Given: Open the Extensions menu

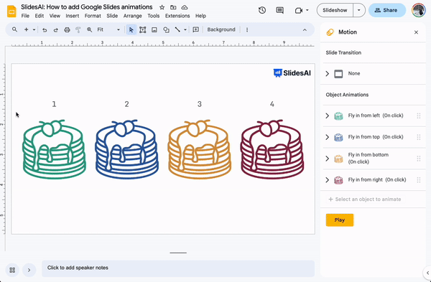Looking at the screenshot, I should 177,16.
